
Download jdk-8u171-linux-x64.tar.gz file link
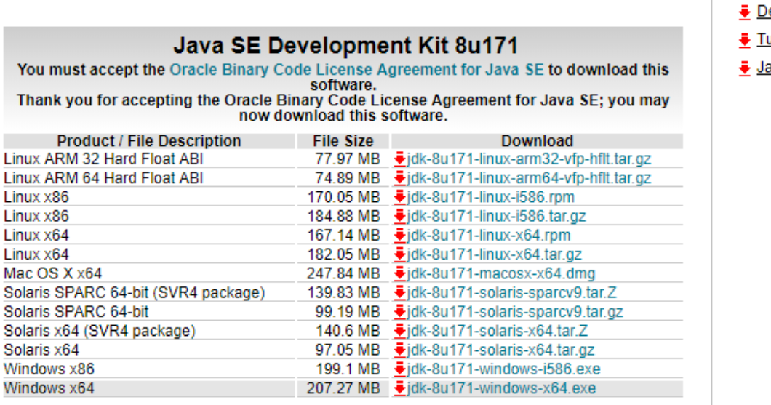(494, 254)
